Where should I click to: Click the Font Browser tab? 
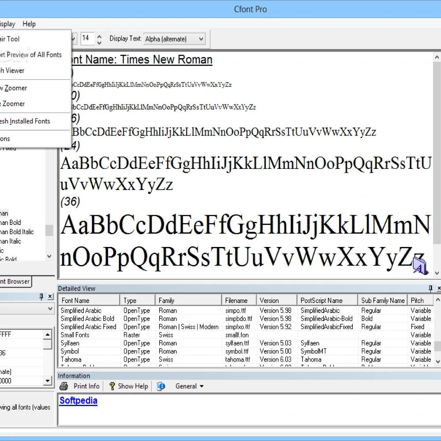15,281
